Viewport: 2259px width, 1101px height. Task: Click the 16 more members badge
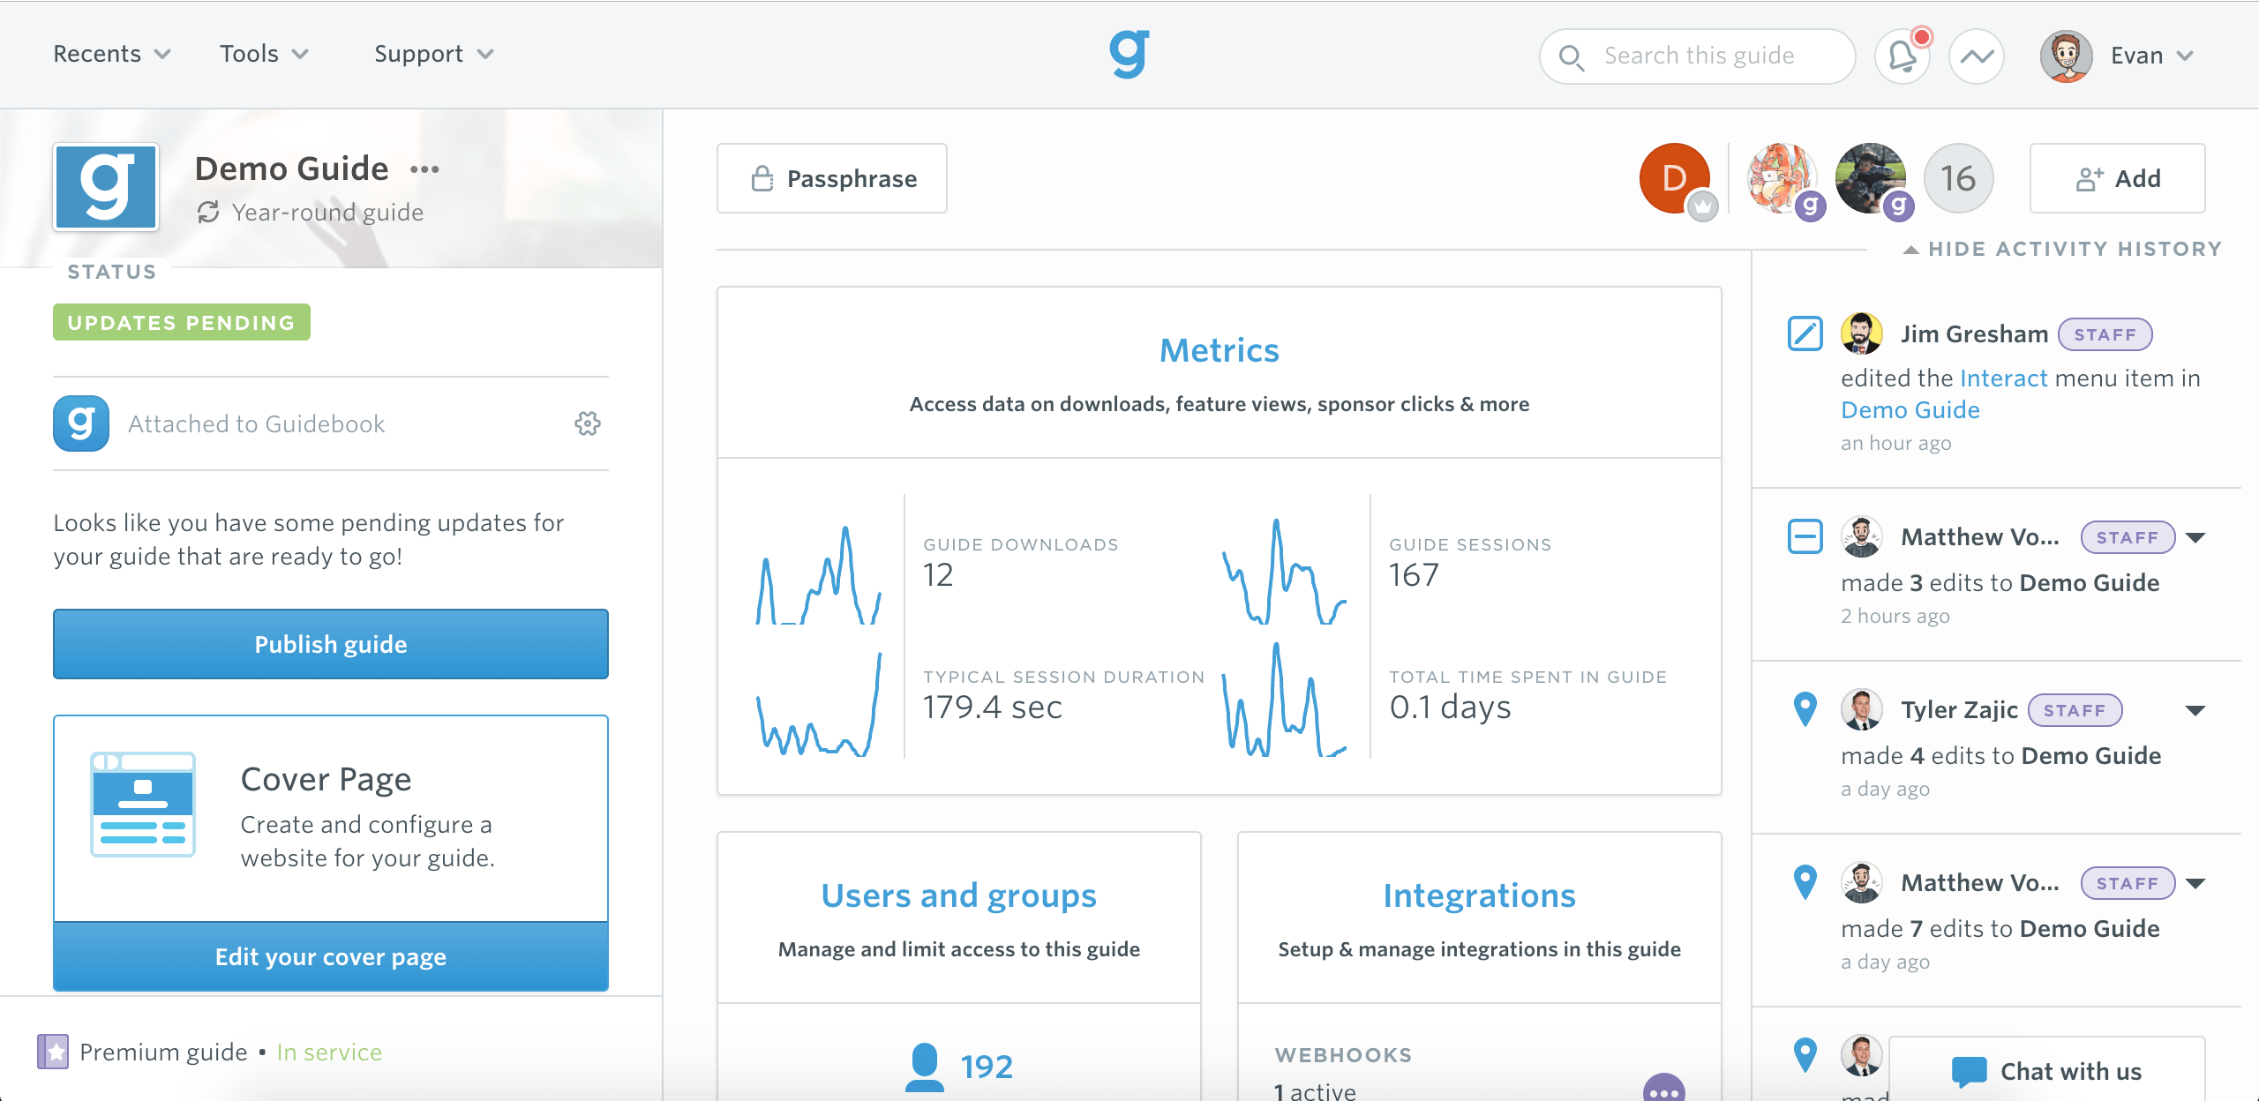(1958, 179)
